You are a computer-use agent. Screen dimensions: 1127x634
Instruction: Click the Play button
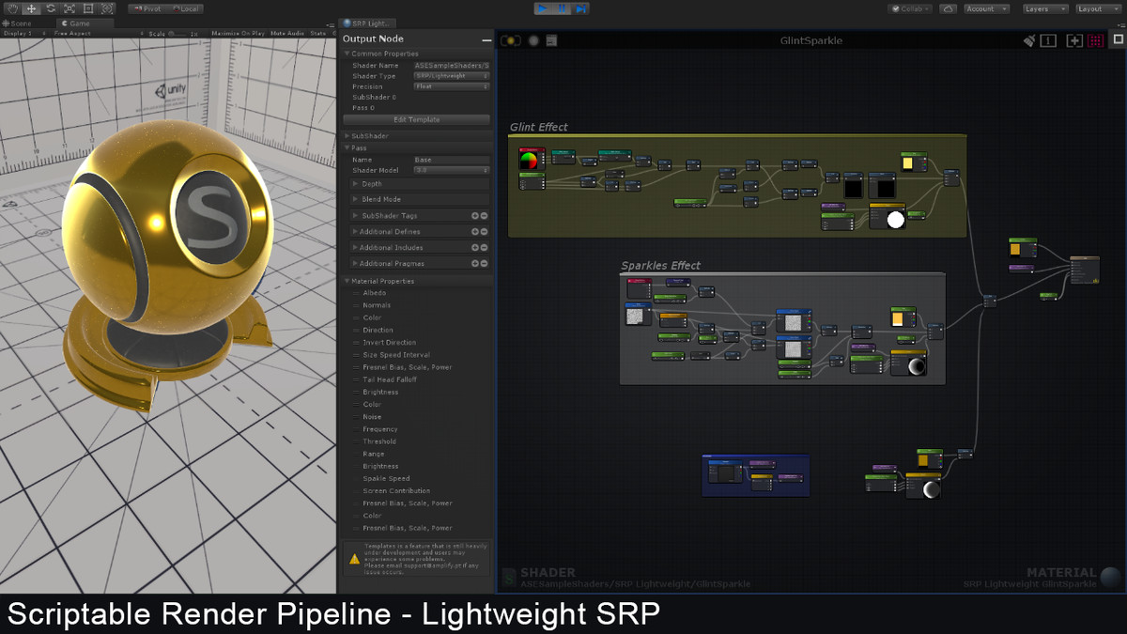click(543, 8)
